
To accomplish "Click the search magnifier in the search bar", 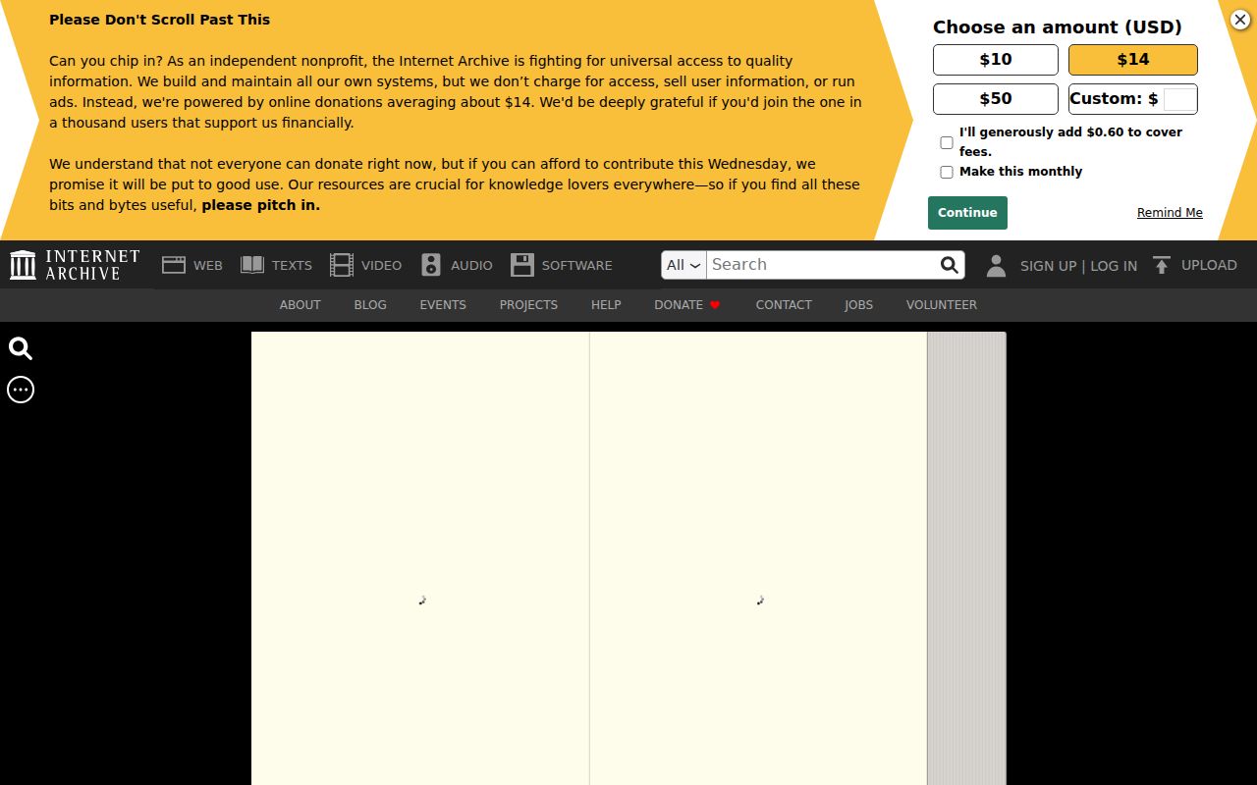I will pos(949,265).
